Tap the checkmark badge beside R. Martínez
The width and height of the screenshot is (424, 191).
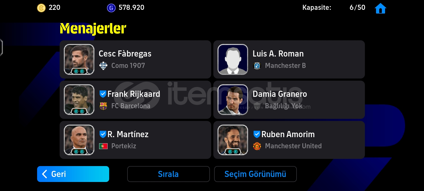(103, 134)
